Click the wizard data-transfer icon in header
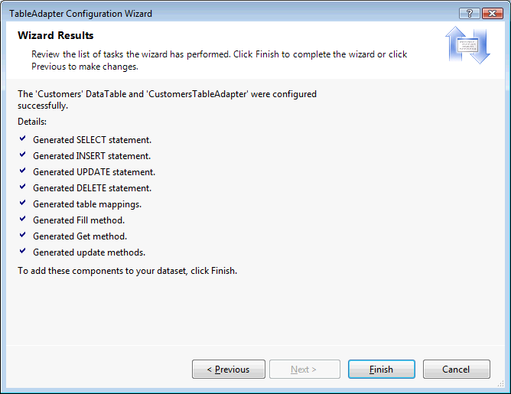The image size is (511, 394). tap(467, 46)
